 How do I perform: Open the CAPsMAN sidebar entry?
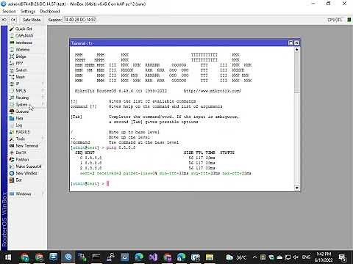point(24,36)
